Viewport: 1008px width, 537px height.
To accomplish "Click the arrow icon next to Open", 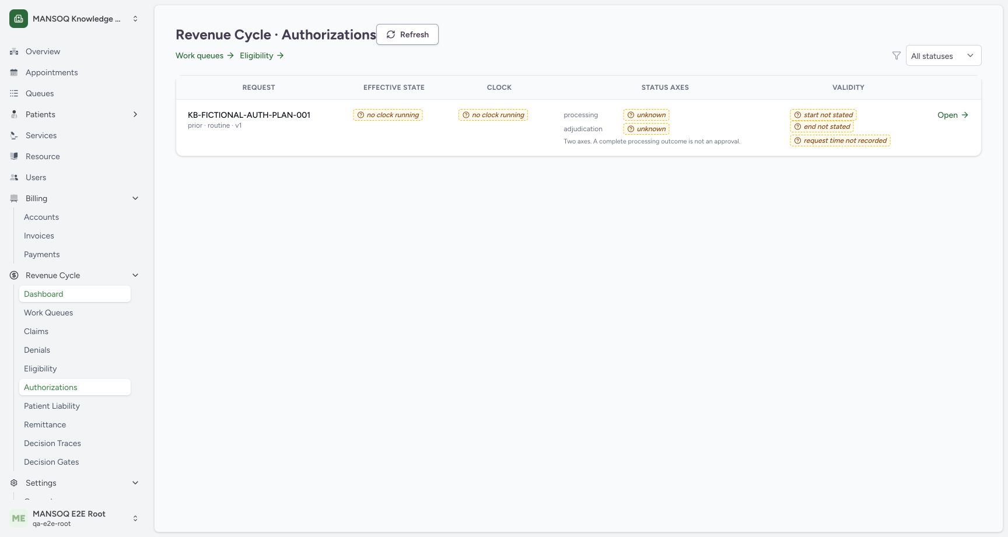I will click(x=965, y=115).
